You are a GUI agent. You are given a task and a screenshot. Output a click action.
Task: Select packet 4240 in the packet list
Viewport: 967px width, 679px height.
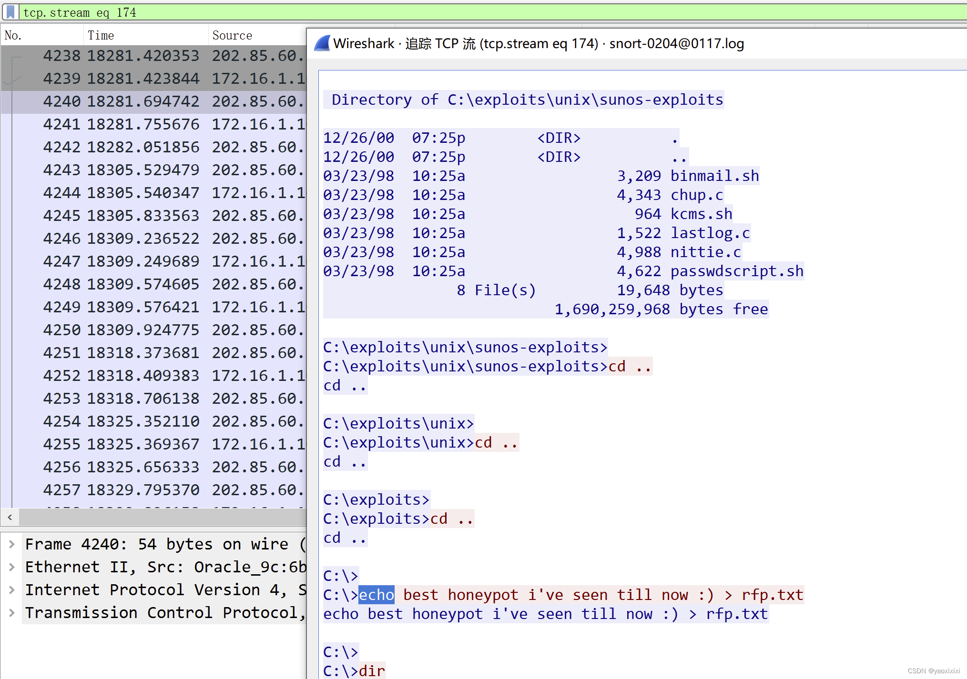[153, 101]
